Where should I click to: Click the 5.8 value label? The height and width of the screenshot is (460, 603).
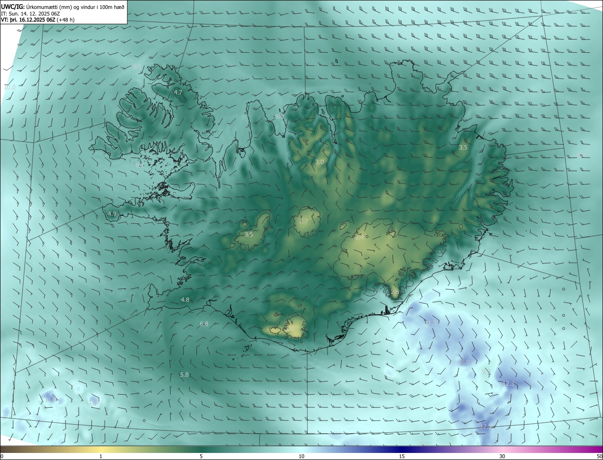pyautogui.click(x=184, y=375)
